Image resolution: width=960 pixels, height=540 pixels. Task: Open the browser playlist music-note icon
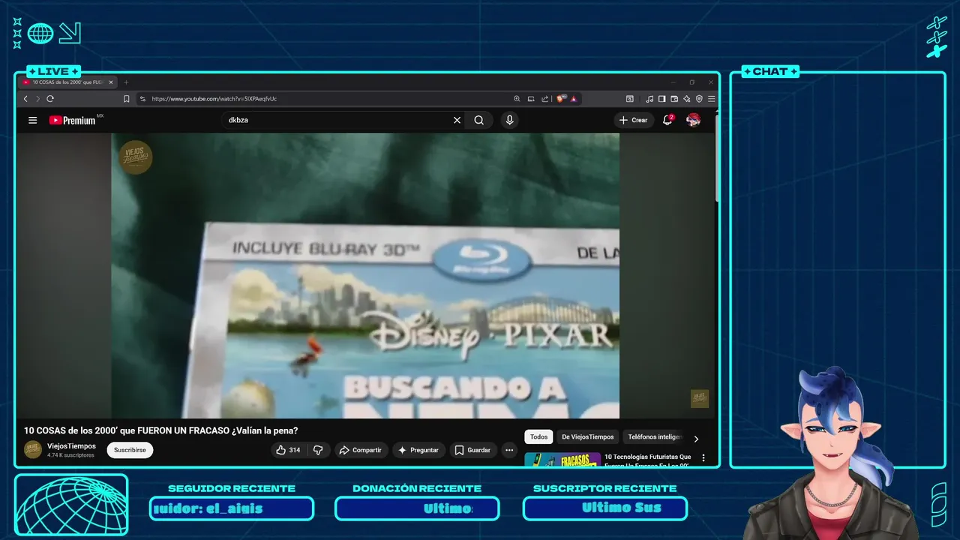pos(649,98)
